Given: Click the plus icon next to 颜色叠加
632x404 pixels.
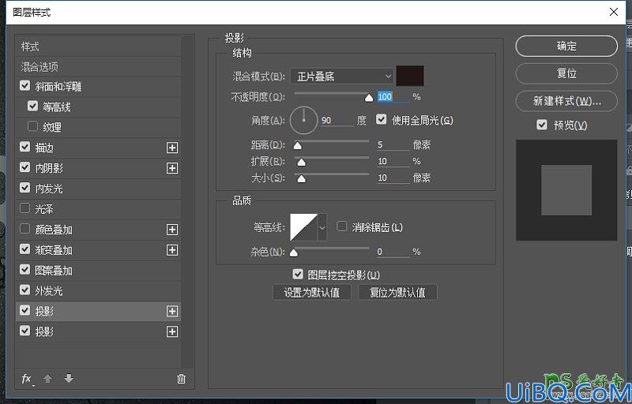Looking at the screenshot, I should pos(172,230).
